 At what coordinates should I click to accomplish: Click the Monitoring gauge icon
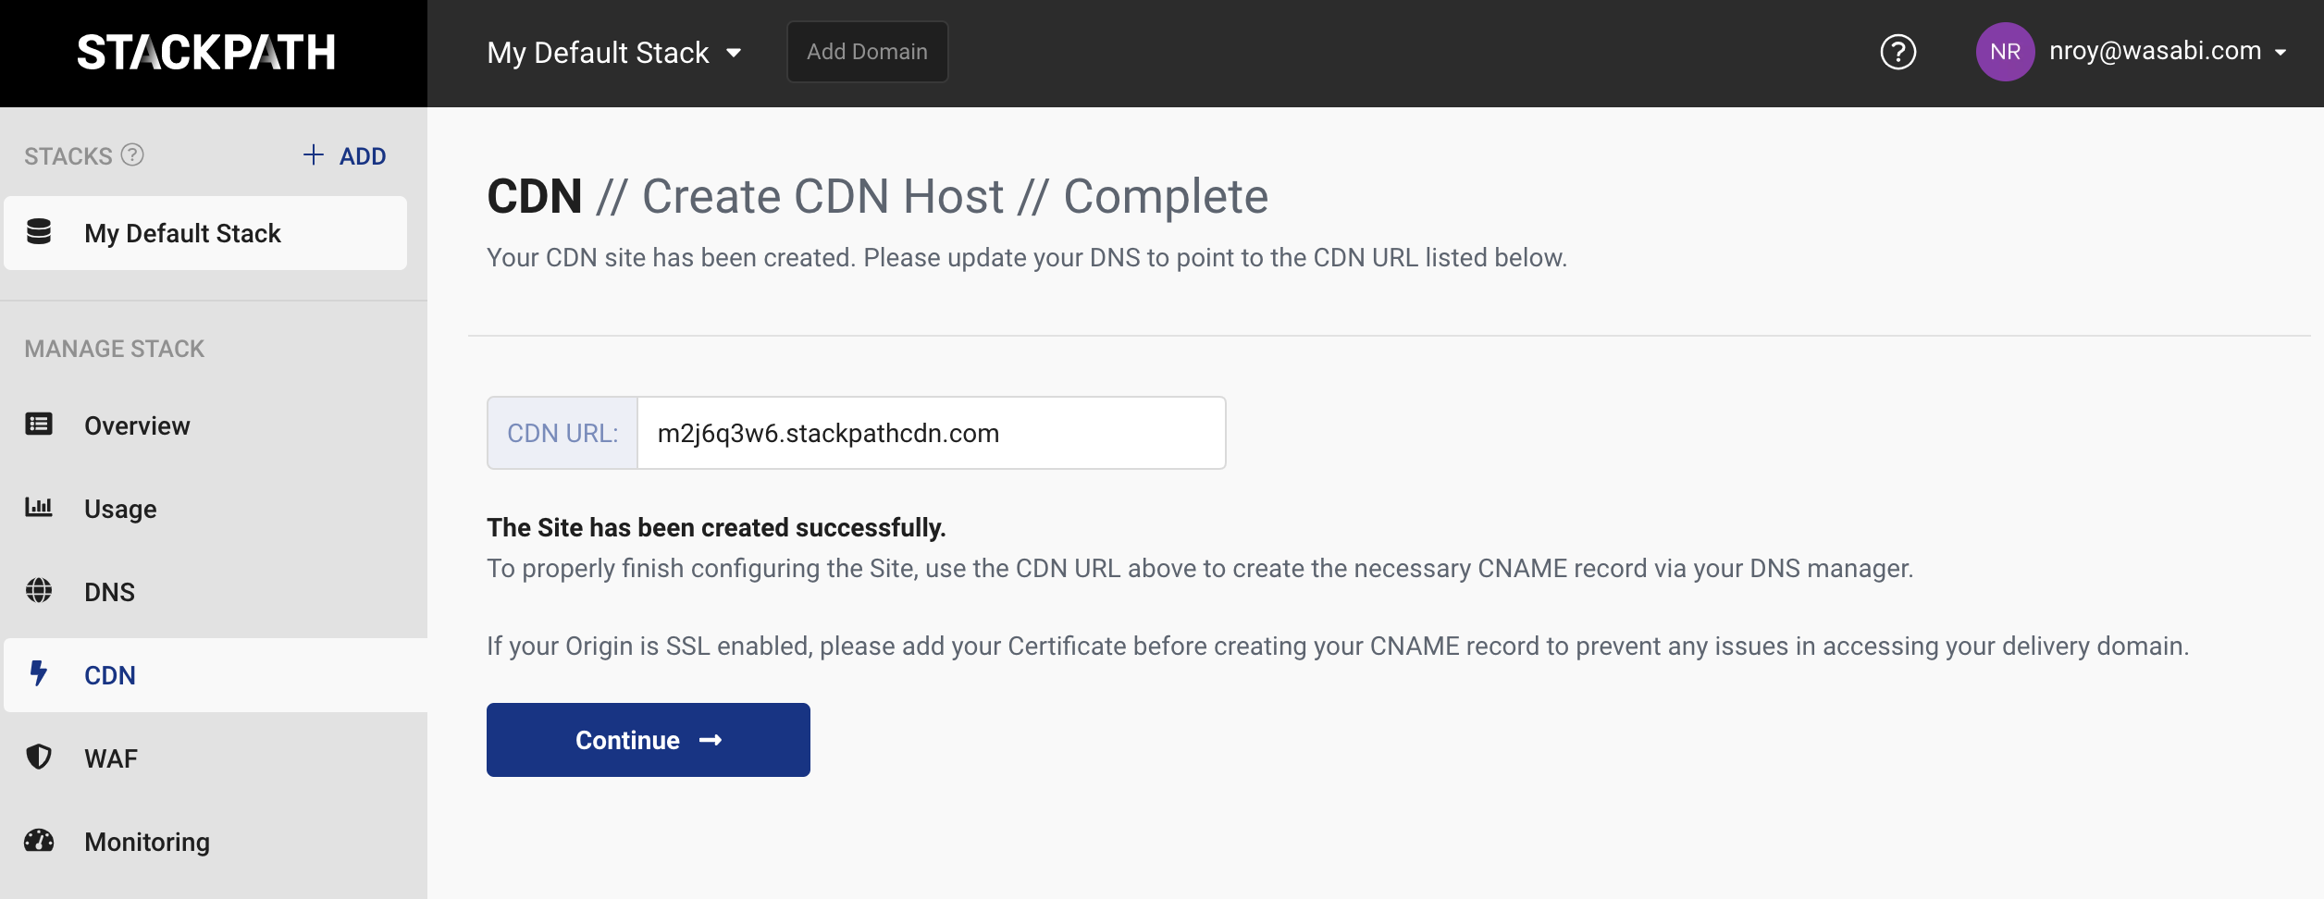[x=39, y=840]
